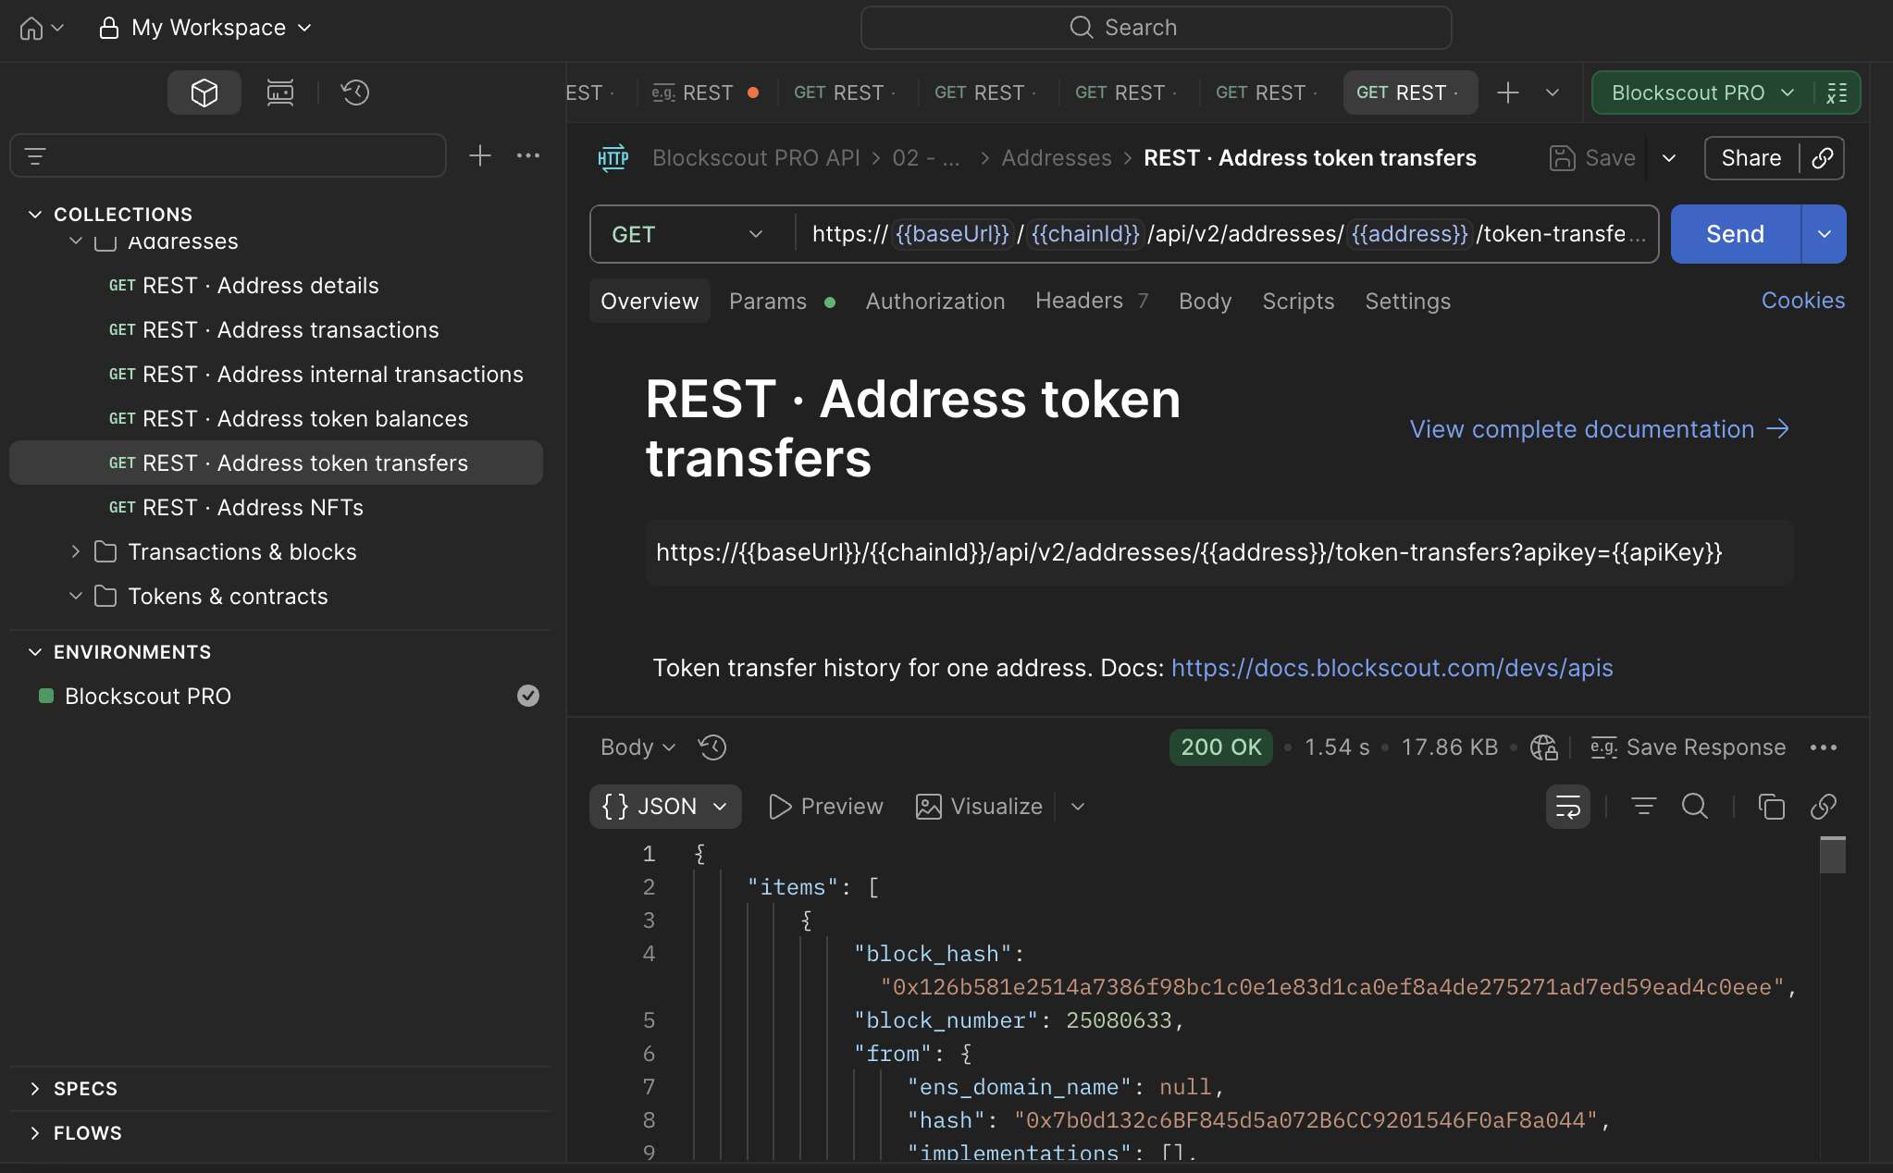Open Blockscout PRO environment selector

(1702, 93)
